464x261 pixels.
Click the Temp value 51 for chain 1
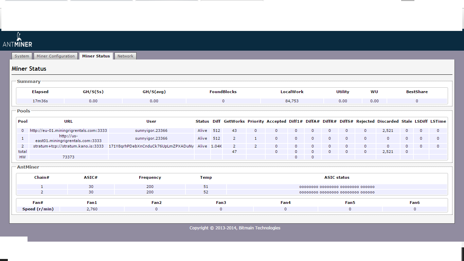click(206, 187)
